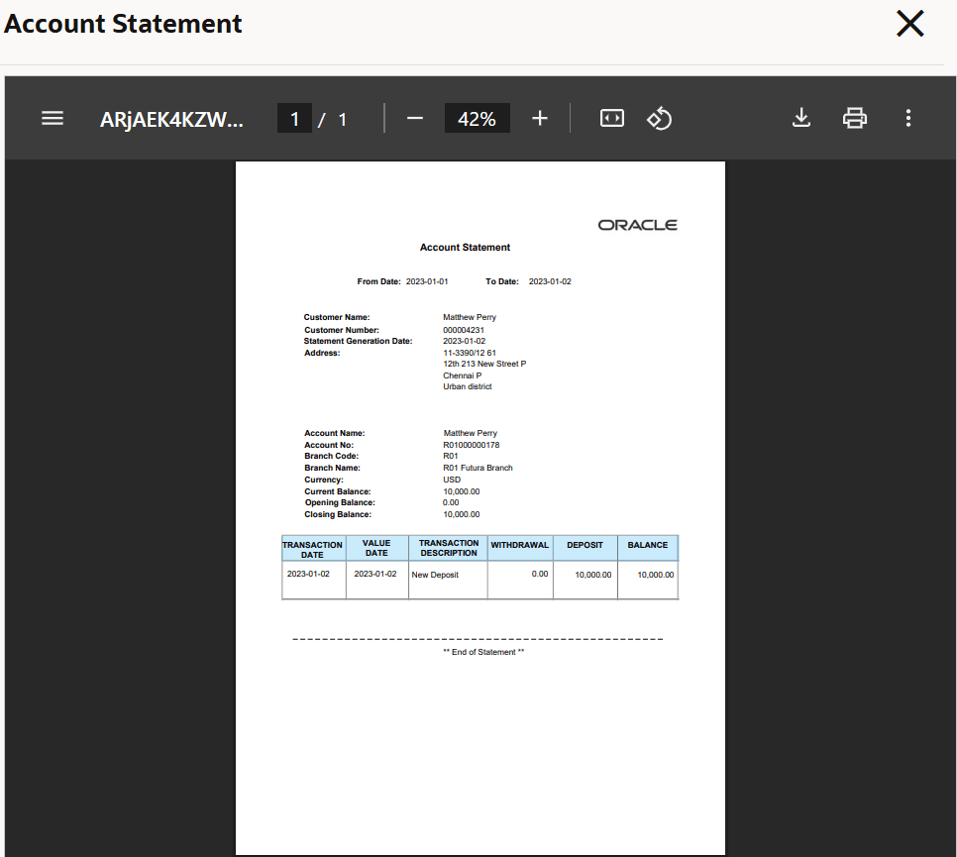Click the Account Statement title in the PDF
Image resolution: width=957 pixels, height=857 pixels.
click(x=465, y=248)
